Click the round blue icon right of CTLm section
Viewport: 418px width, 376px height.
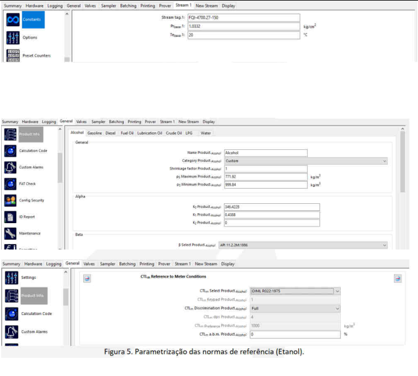pyautogui.click(x=397, y=279)
